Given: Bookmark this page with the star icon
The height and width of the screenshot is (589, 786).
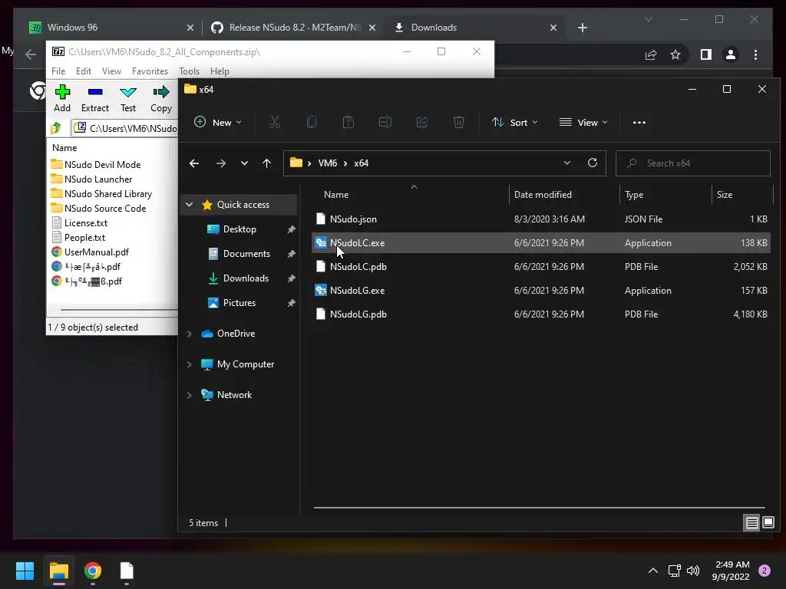Looking at the screenshot, I should tap(675, 54).
